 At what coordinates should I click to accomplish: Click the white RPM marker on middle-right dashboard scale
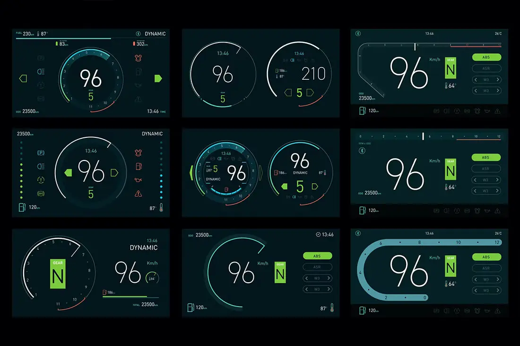(423, 136)
